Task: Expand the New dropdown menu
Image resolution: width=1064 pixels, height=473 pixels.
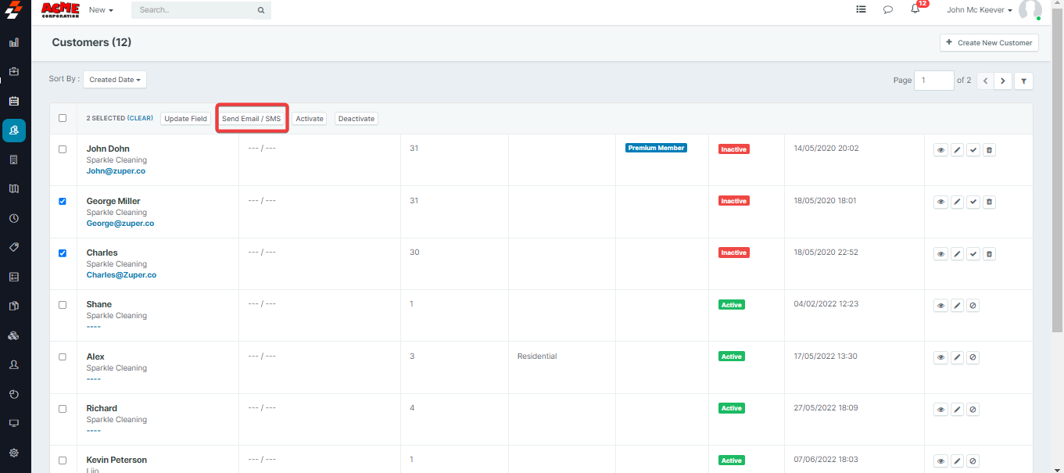Action: coord(101,10)
